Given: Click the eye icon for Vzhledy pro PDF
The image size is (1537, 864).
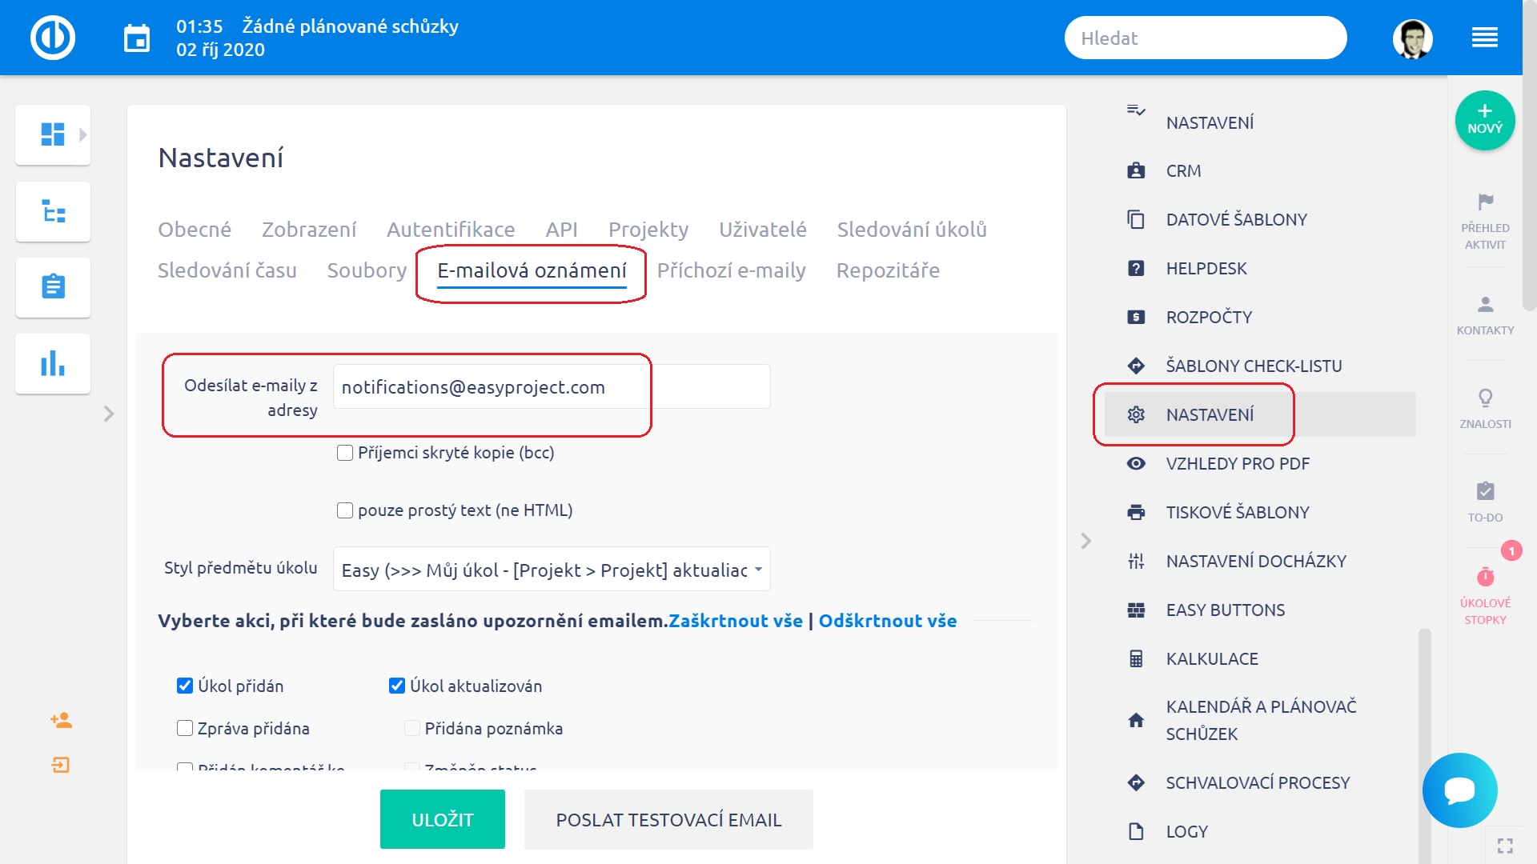Looking at the screenshot, I should [x=1136, y=463].
